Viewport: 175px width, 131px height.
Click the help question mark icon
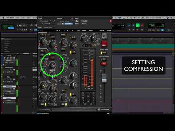pyautogui.click(x=111, y=114)
